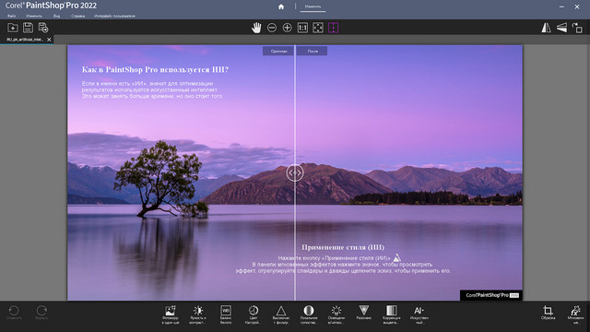Viewport: 590px width, 332px height.
Task: Switch to the Изменить workspace tab
Action: [313, 6]
